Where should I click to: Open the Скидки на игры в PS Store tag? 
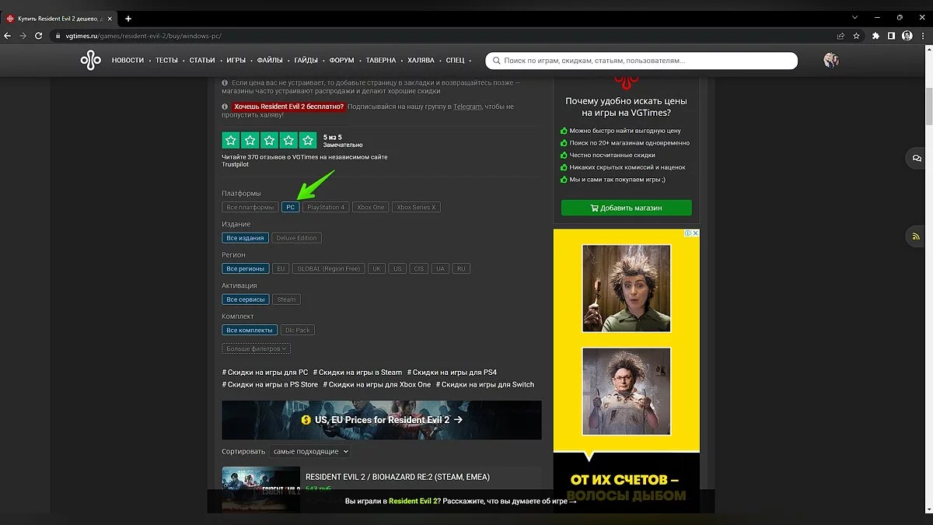click(270, 384)
